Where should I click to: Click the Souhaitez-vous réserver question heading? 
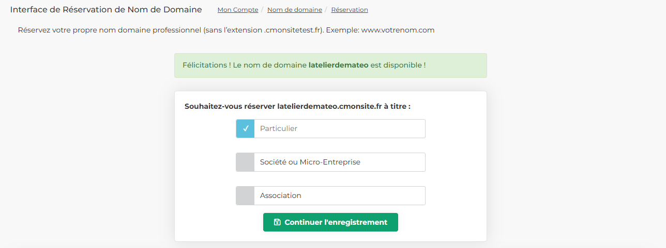click(x=297, y=106)
